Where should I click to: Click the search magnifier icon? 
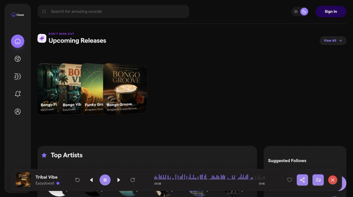click(44, 11)
